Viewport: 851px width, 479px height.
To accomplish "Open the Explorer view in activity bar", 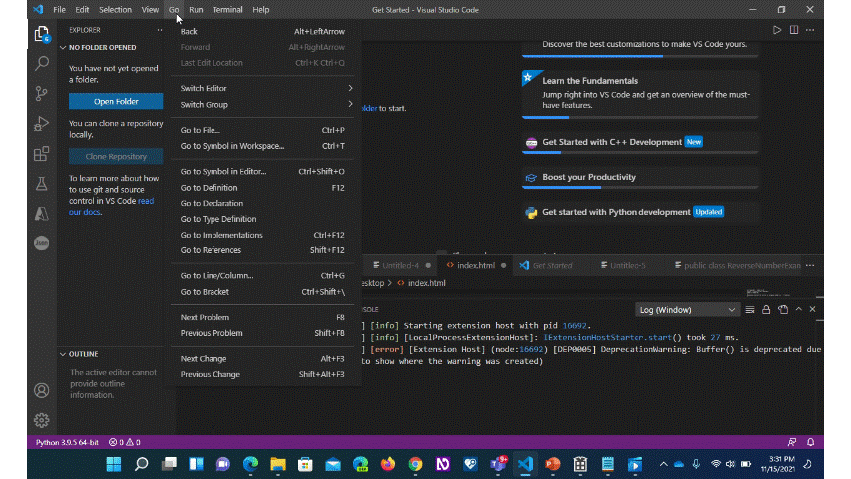I will point(42,34).
